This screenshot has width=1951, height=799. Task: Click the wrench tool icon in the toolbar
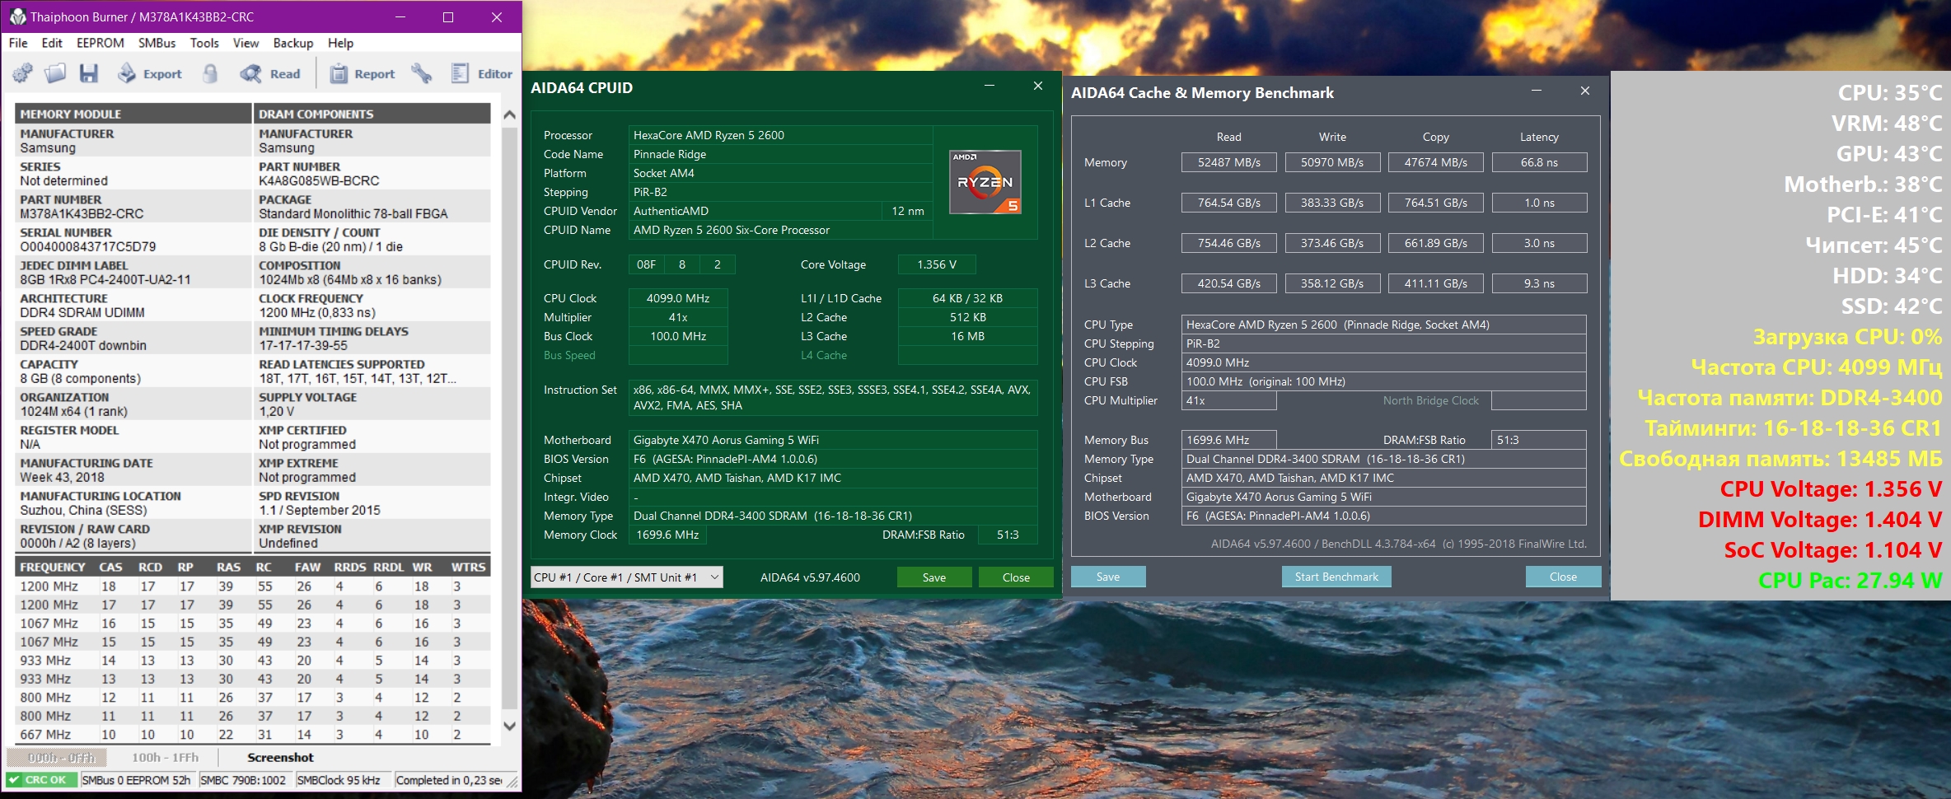click(x=422, y=74)
